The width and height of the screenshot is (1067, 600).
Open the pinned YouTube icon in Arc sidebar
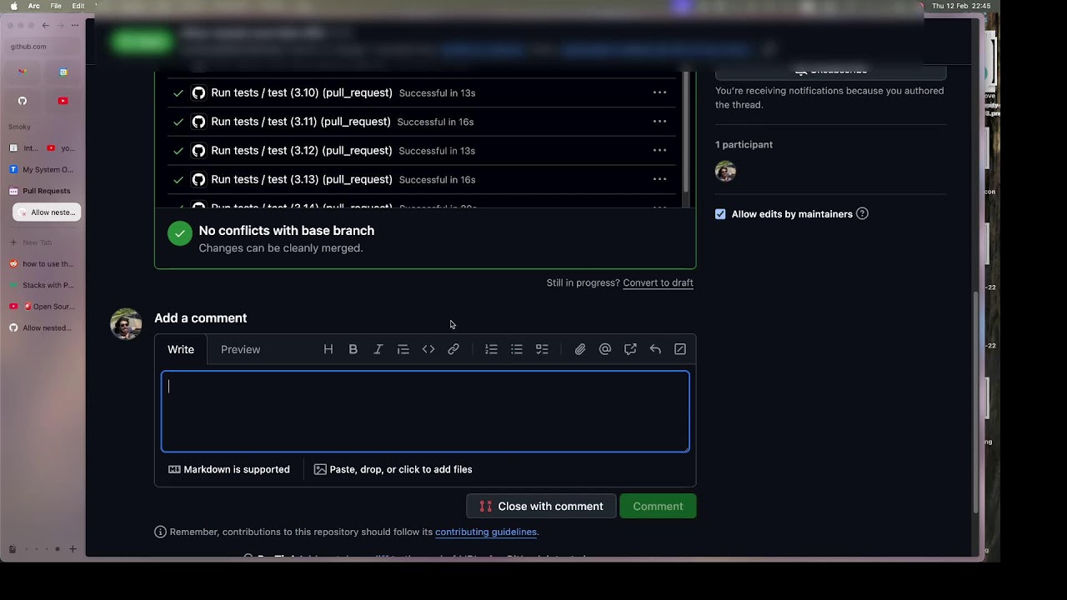point(63,101)
